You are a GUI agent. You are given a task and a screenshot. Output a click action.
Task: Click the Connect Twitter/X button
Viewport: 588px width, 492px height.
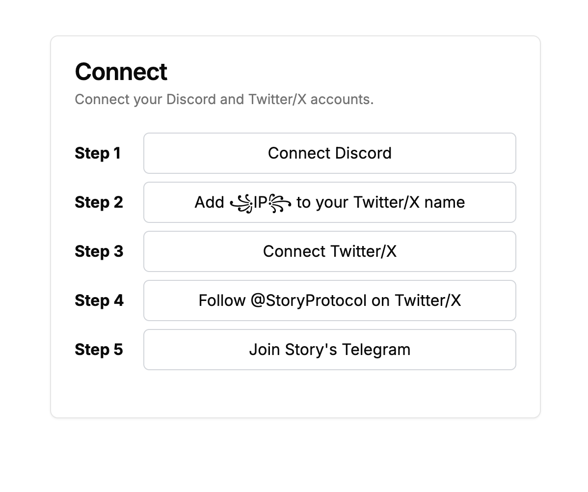(329, 251)
